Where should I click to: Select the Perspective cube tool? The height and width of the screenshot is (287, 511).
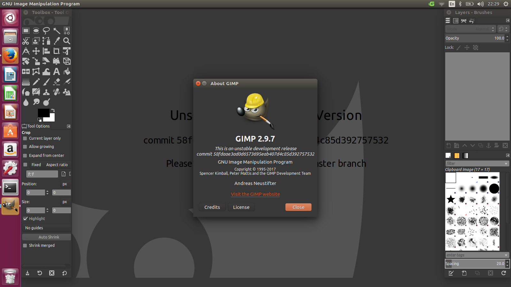pos(67,61)
